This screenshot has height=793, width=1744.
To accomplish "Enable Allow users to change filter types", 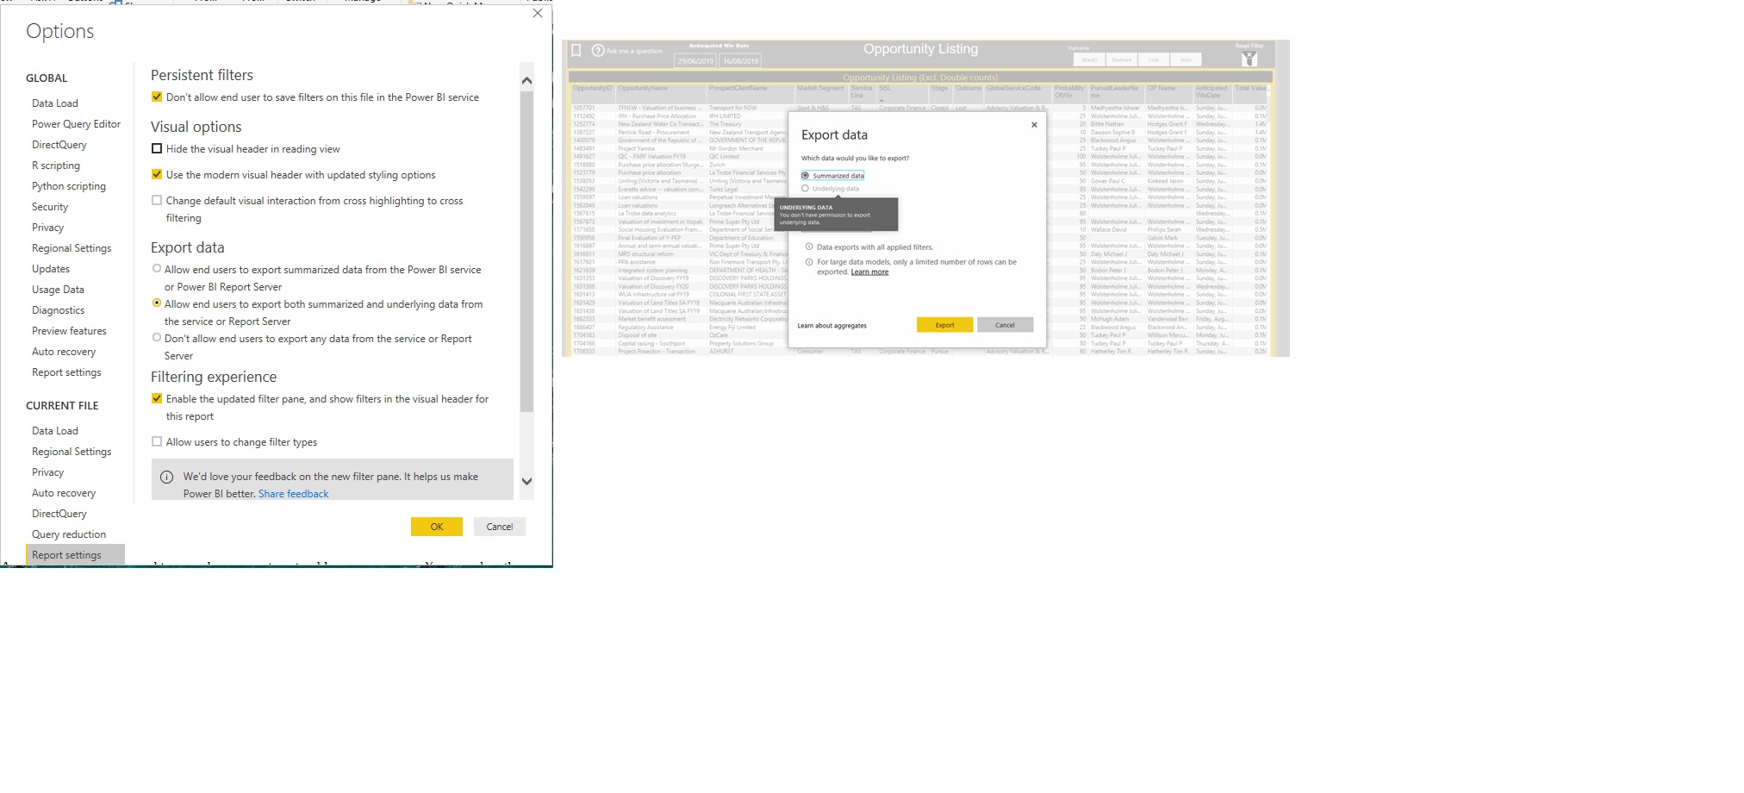I will pyautogui.click(x=157, y=441).
